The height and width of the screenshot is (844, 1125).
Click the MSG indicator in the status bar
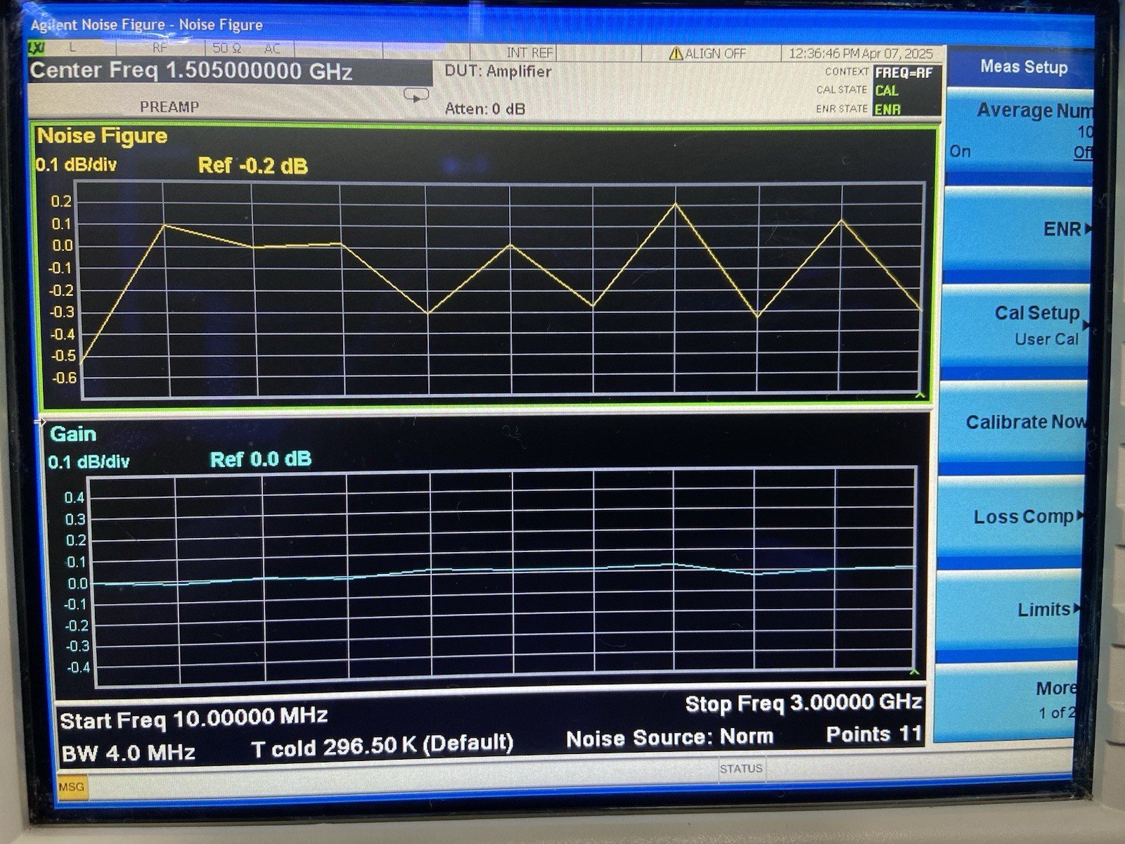(71, 786)
